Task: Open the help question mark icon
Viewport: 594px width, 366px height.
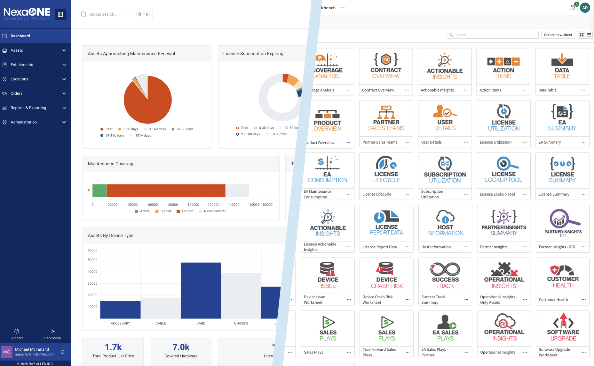Action: (x=572, y=8)
